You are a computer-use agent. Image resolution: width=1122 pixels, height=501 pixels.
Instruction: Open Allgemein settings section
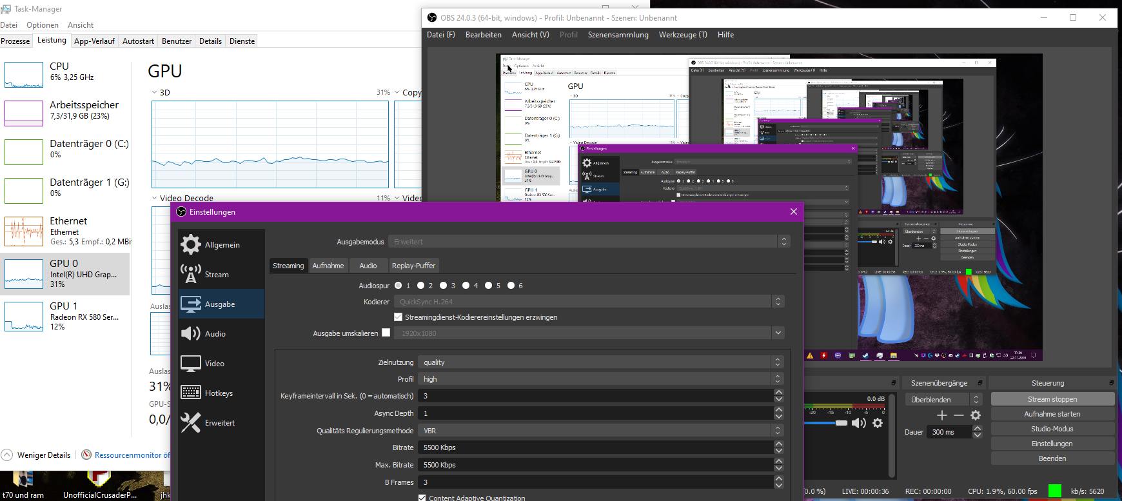[x=221, y=245]
